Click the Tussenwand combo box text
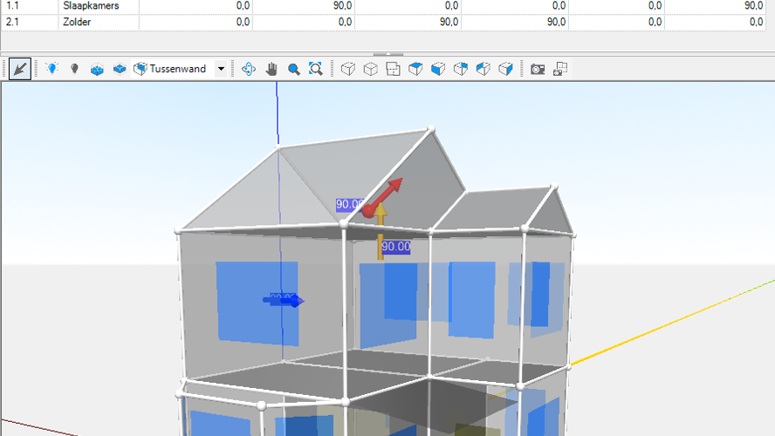Image resolution: width=775 pixels, height=436 pixels. [177, 69]
